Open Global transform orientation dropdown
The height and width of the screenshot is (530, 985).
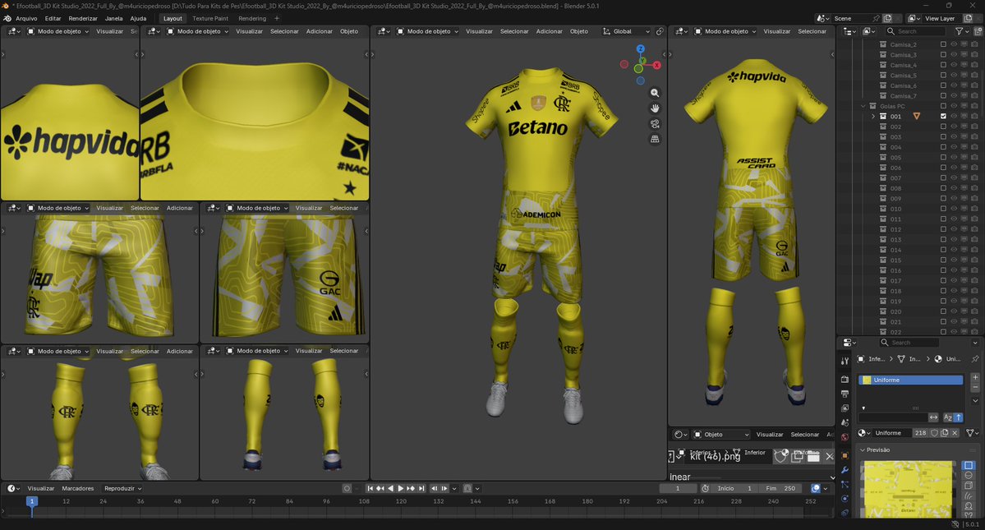(626, 31)
